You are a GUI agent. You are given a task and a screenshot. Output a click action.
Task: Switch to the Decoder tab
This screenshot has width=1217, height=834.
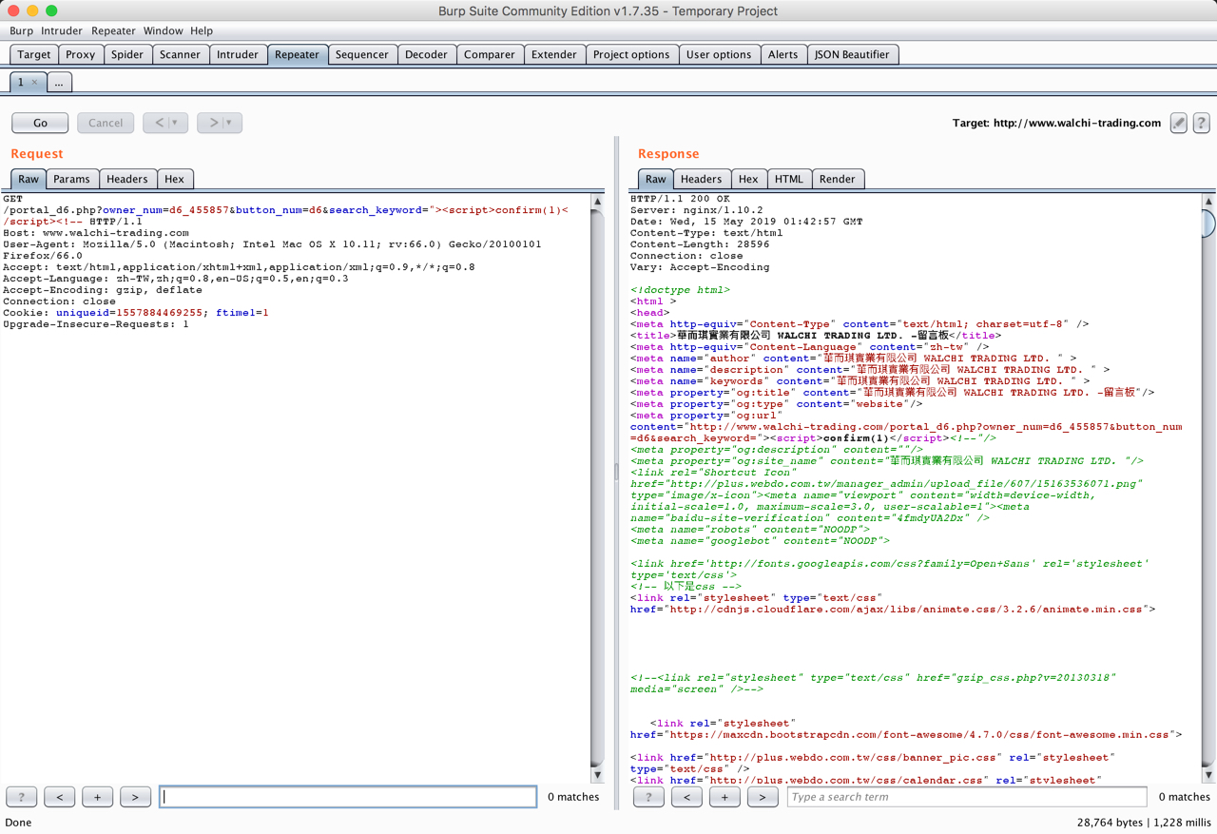pos(426,54)
